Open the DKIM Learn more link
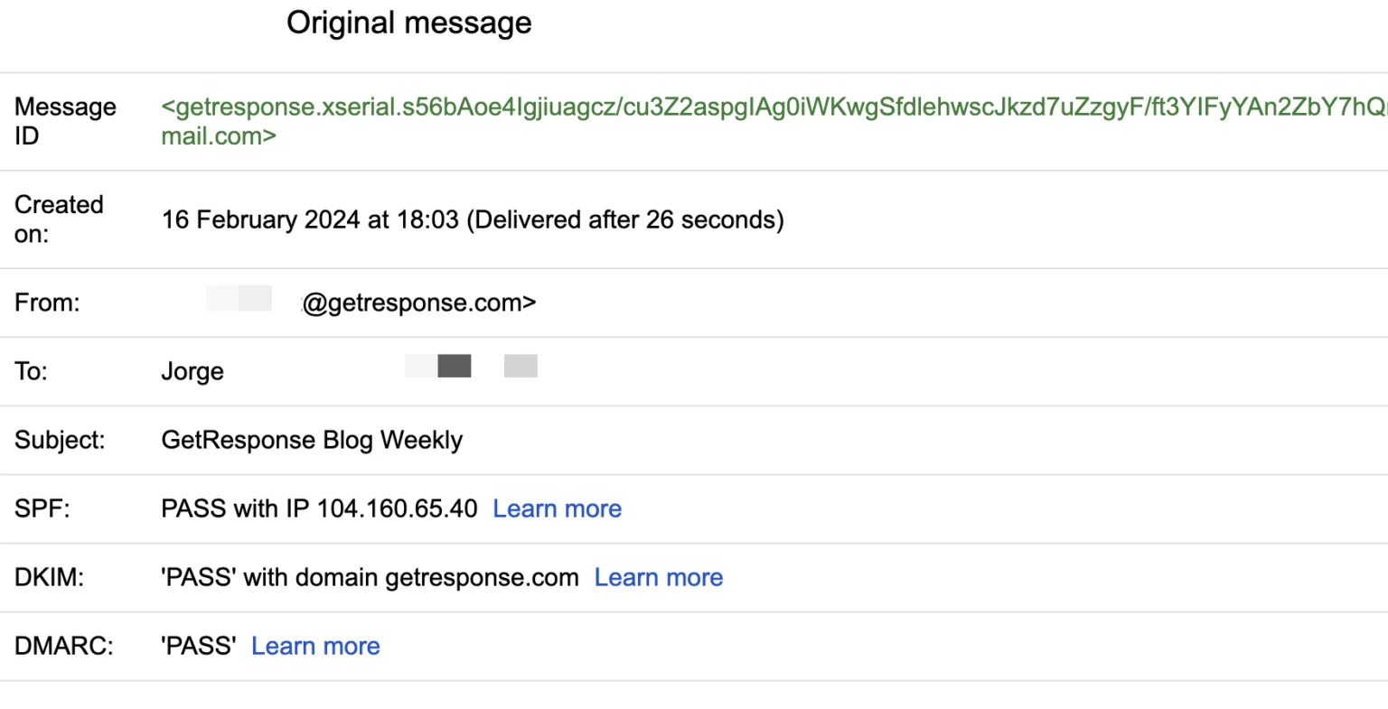This screenshot has width=1388, height=709. (659, 577)
